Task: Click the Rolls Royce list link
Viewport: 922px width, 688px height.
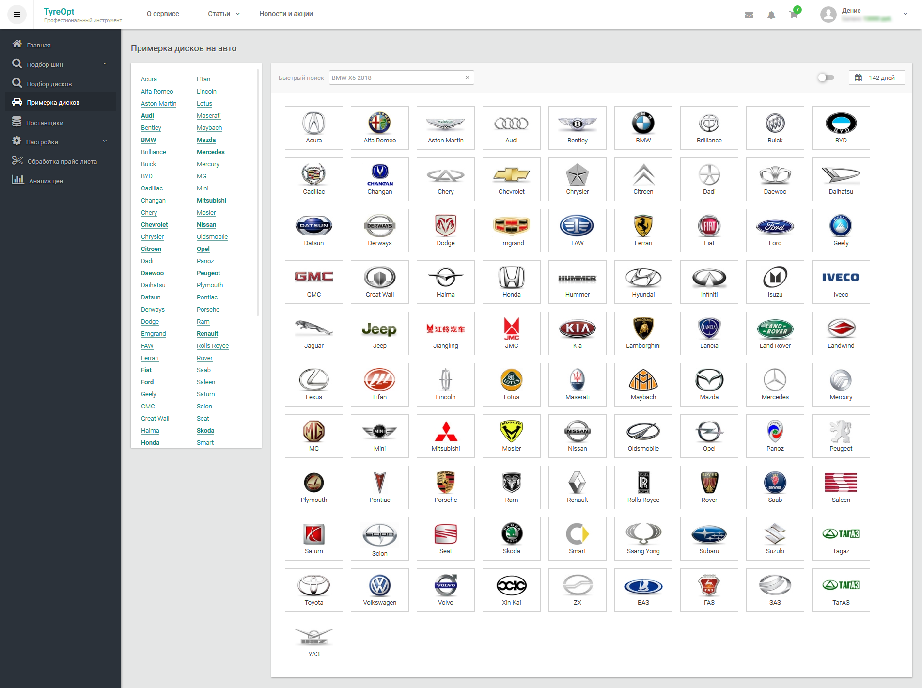Action: coord(213,346)
